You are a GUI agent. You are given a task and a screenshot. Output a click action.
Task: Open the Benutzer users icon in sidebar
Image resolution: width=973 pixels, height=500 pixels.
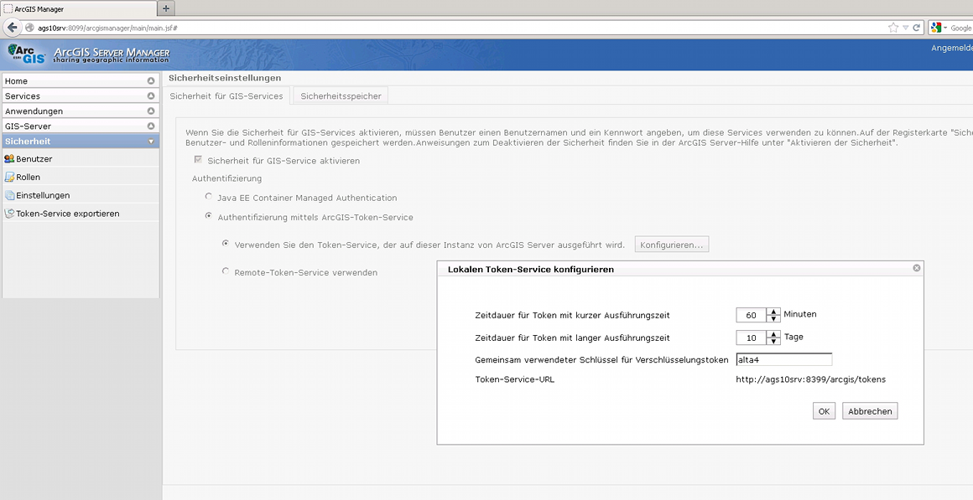click(x=9, y=159)
